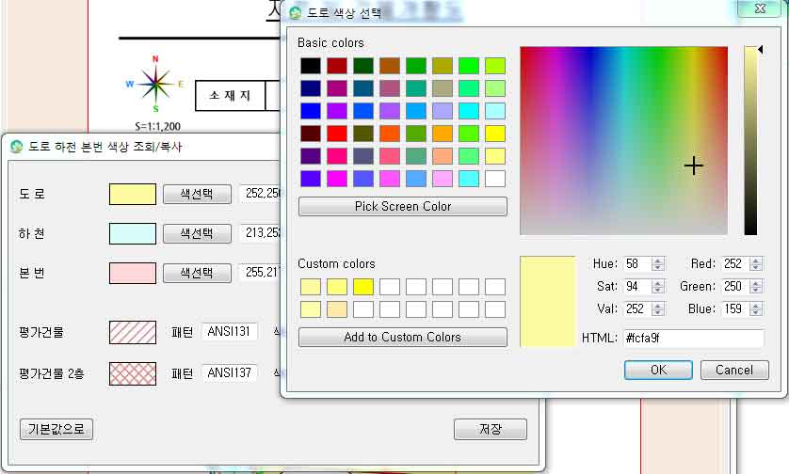Click the 본번 pink color swatch
The image size is (789, 474).
pos(132,273)
